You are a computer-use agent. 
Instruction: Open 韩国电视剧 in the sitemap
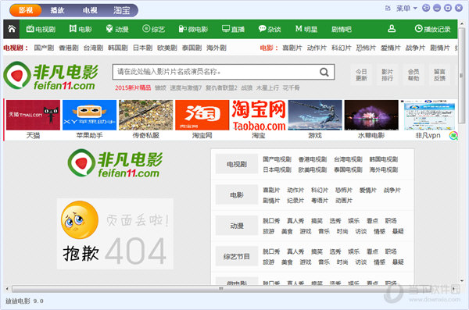(384, 159)
